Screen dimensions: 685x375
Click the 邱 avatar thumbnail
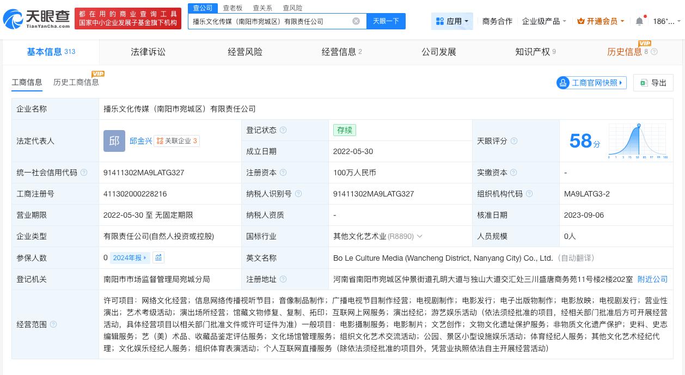pos(114,141)
